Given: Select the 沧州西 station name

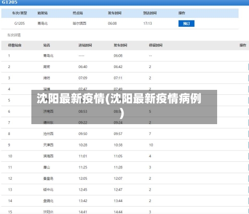Looking at the screenshot, I should coord(48,134).
